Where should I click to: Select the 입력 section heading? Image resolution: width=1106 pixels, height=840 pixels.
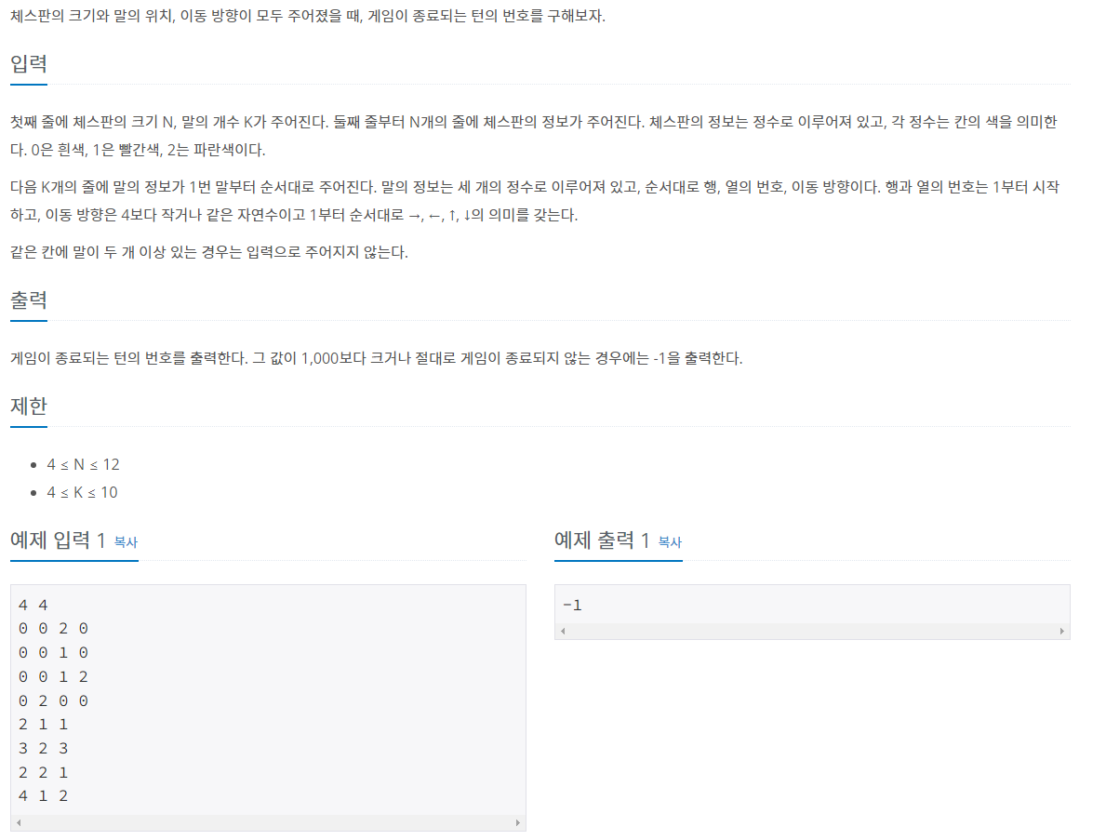tap(29, 64)
